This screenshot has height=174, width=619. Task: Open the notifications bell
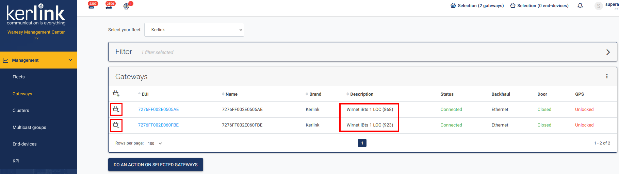(x=580, y=6)
